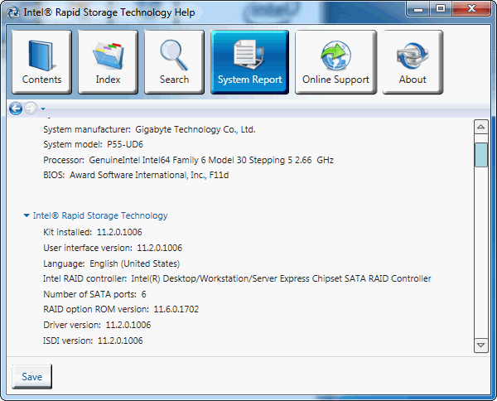Screen dimensions: 497x401
Task: Click the Search magnifying glass button
Action: [174, 62]
